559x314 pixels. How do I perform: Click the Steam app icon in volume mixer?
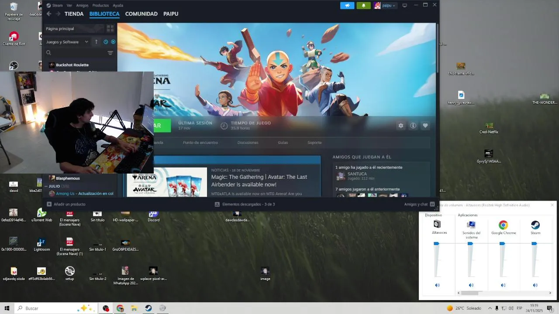pos(535,225)
